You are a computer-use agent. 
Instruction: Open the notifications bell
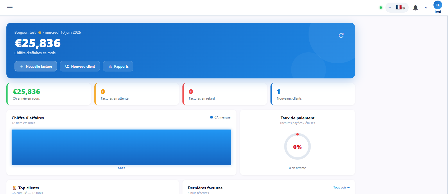pos(415,8)
